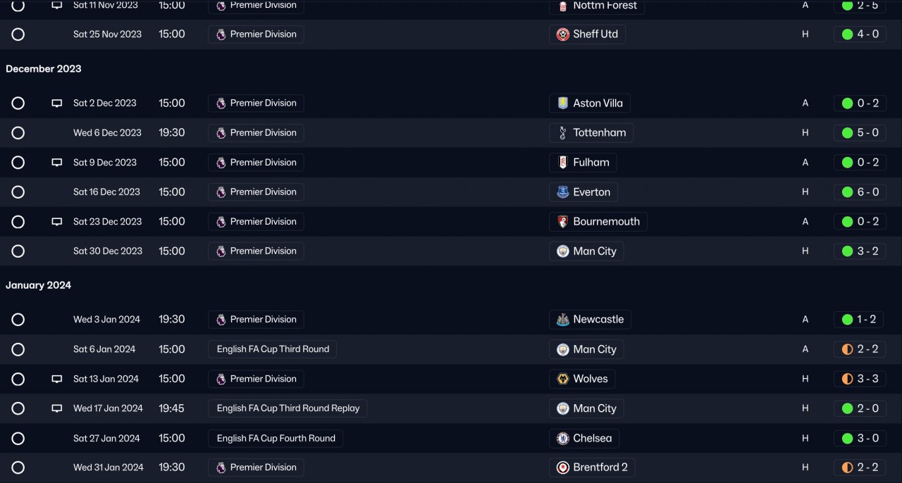Open the 5 - 0 Tottenham match result
902x483 pixels.
[x=860, y=132]
